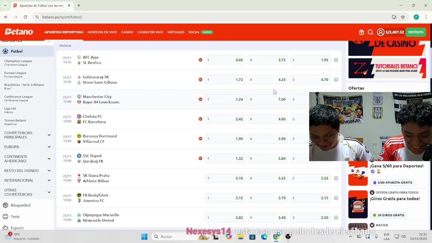Open stats icon for Galatasaray SK match
The width and height of the screenshot is (432, 243).
[336, 80]
